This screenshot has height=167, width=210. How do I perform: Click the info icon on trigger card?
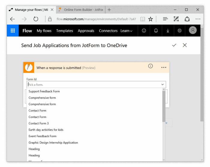click(151, 66)
